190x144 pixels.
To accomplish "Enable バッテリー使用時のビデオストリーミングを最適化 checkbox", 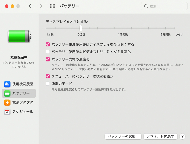I will pyautogui.click(x=48, y=52).
